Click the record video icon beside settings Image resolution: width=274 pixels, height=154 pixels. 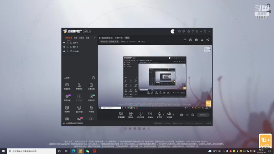pos(182,115)
